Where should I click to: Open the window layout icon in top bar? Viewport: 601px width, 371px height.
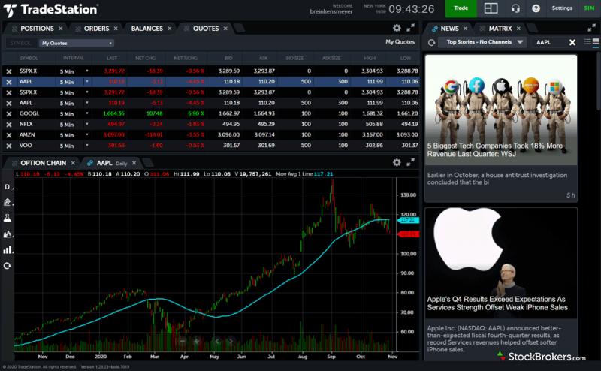[x=491, y=8]
